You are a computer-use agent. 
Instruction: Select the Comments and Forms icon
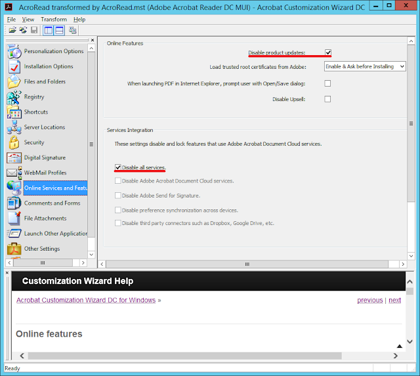pyautogui.click(x=14, y=203)
